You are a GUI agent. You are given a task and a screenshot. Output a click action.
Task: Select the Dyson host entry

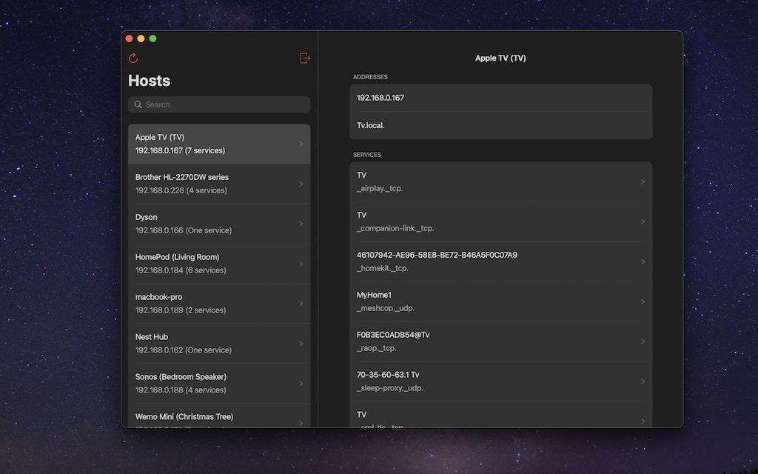(x=218, y=224)
